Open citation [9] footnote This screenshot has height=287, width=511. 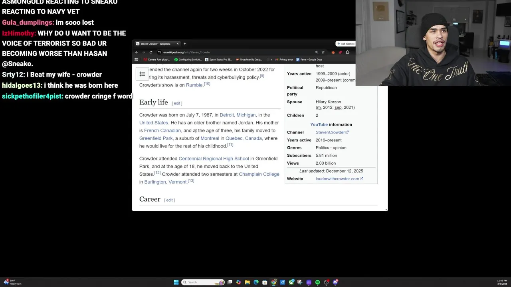tap(262, 76)
